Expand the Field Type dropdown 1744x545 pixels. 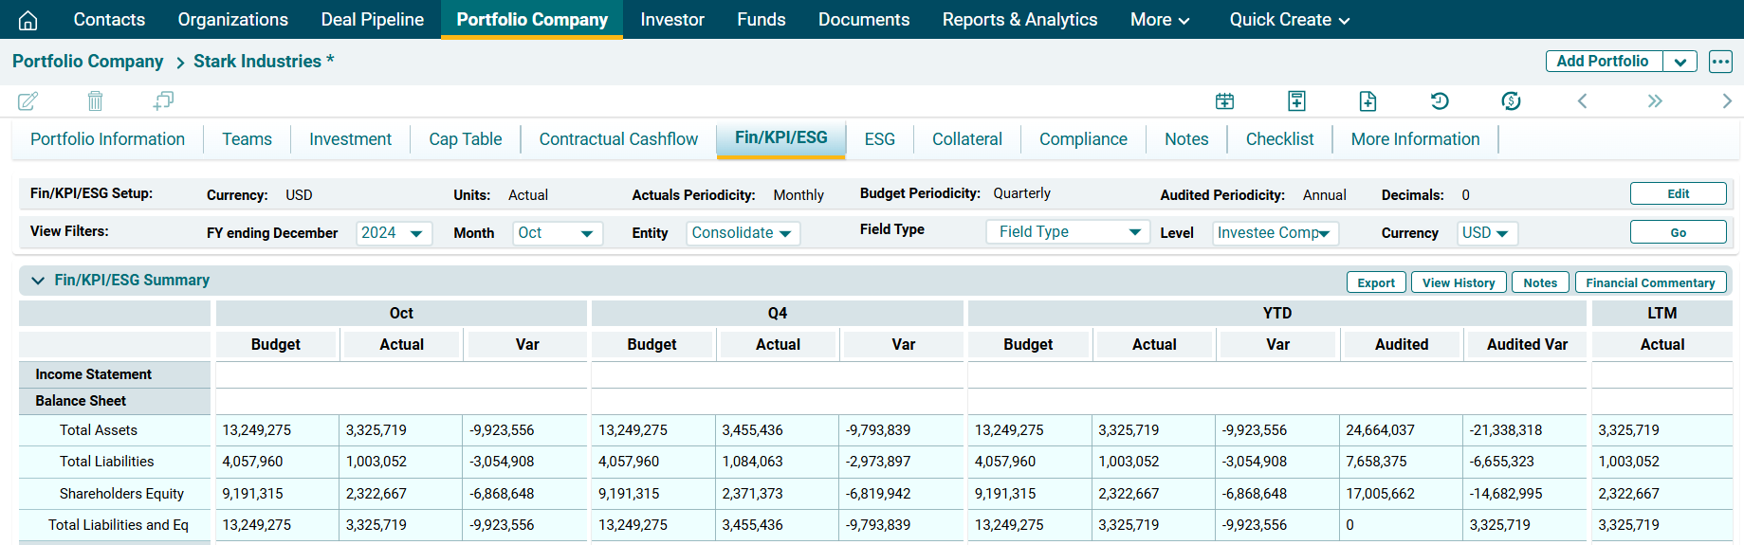click(1067, 232)
